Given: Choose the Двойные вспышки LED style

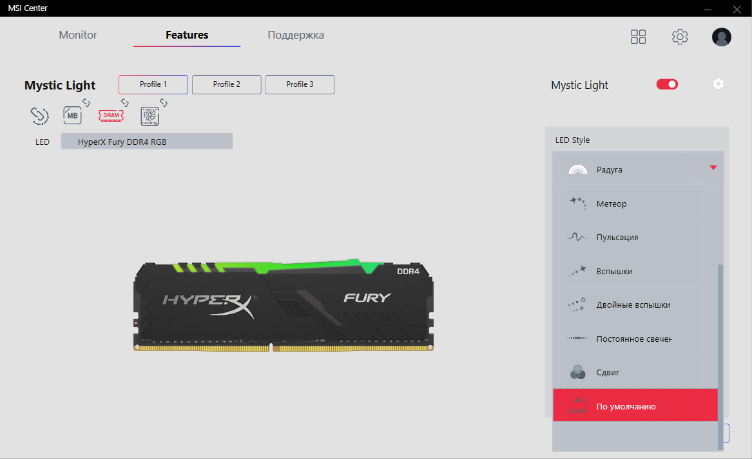Looking at the screenshot, I should point(635,304).
